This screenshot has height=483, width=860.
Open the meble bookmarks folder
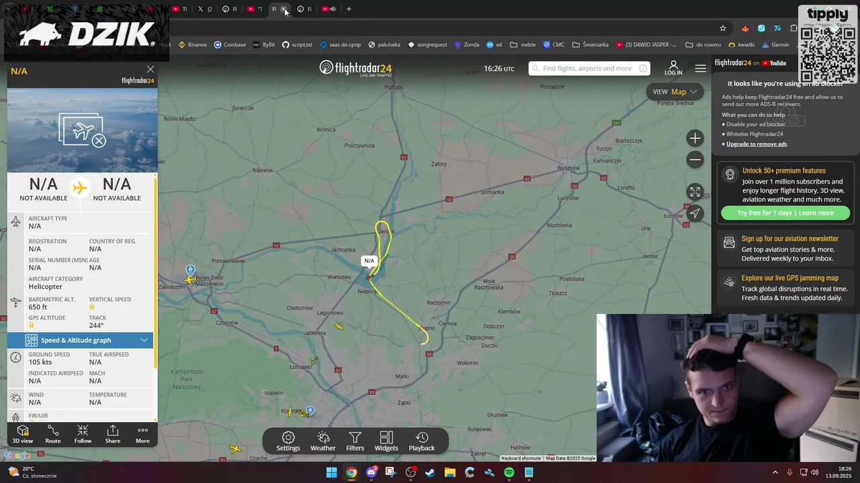point(523,45)
